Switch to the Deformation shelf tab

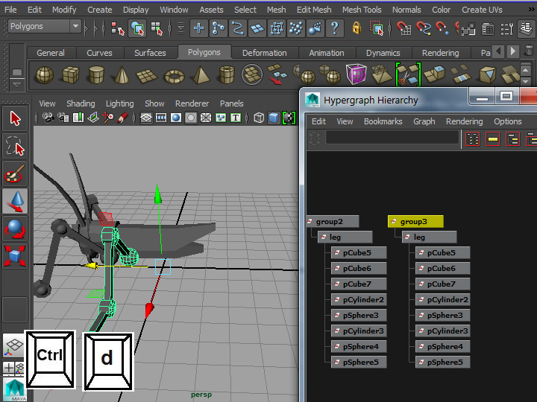pyautogui.click(x=264, y=53)
